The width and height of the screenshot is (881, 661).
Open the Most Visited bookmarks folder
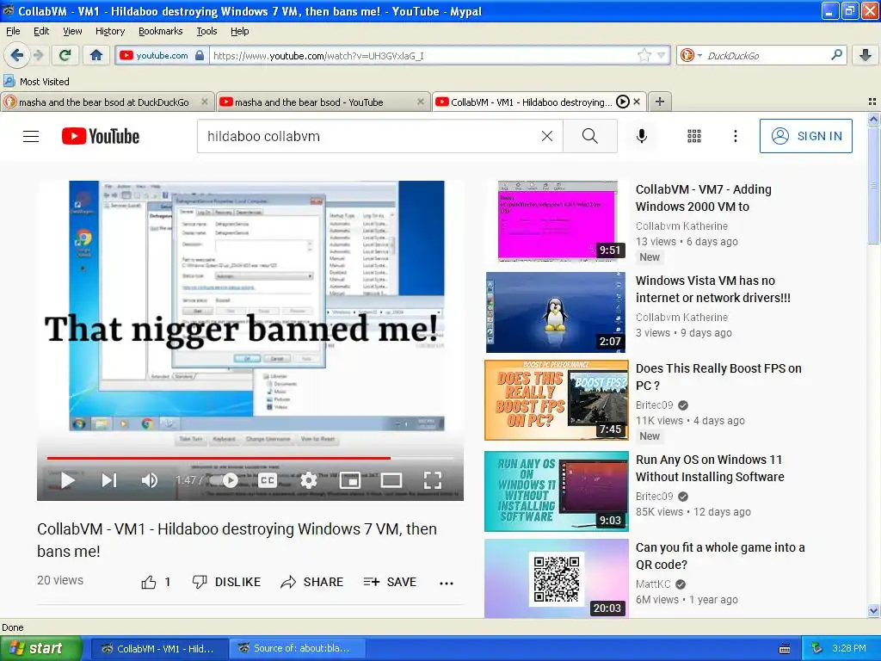[x=36, y=82]
